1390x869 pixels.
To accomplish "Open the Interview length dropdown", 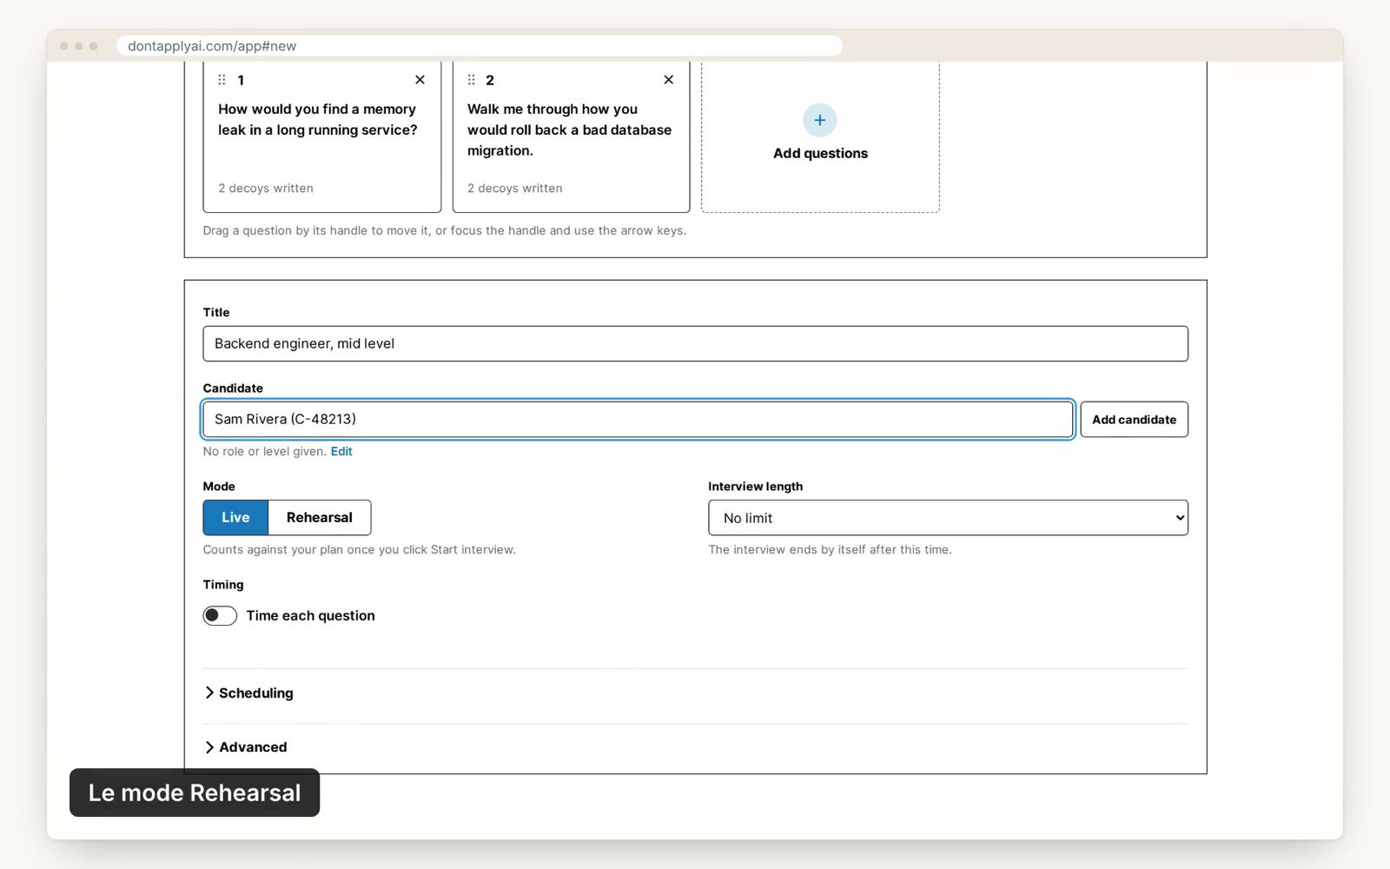I will [x=948, y=517].
